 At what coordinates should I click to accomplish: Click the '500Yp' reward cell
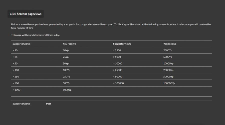pos(66,83)
